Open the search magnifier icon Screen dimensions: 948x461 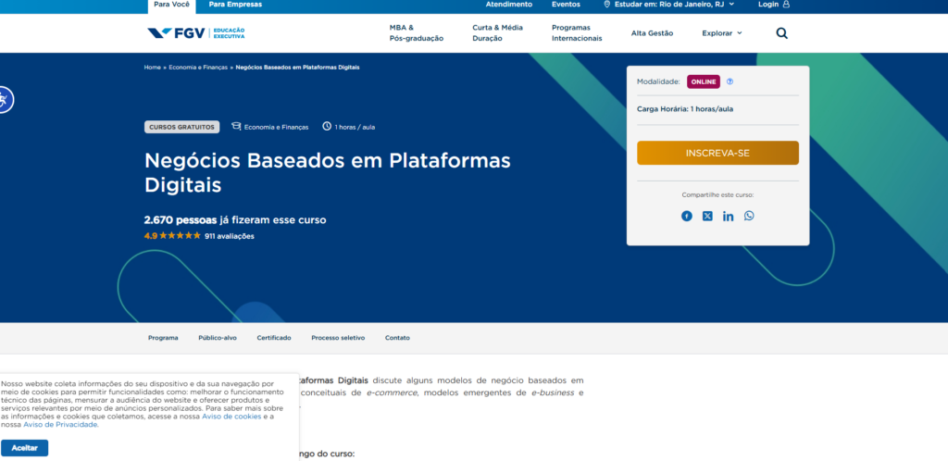(x=781, y=33)
